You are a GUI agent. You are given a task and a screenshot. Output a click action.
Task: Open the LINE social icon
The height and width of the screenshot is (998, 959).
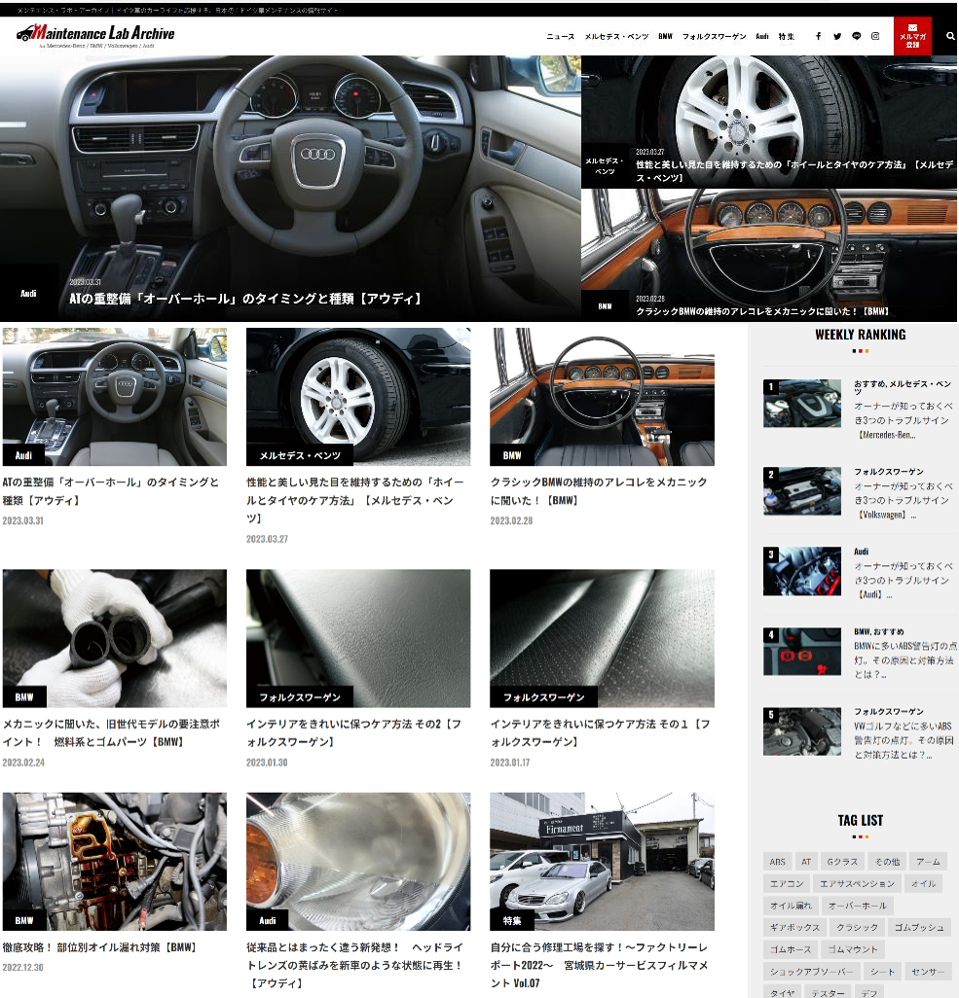pos(857,36)
